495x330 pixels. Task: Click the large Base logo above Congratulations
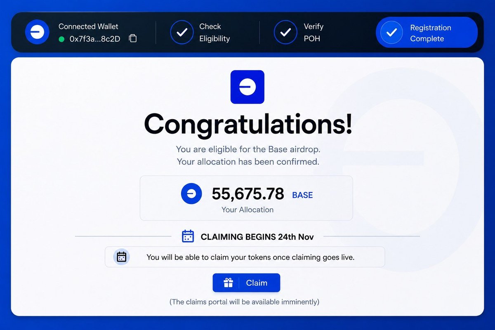tap(247, 87)
